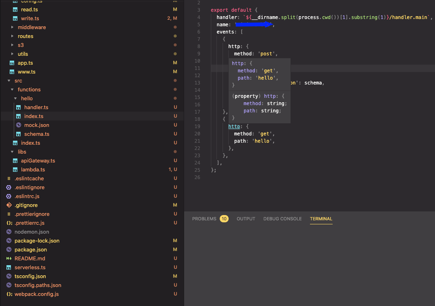435x306 pixels.
Task: Open webpack.config.js file
Action: (36, 294)
